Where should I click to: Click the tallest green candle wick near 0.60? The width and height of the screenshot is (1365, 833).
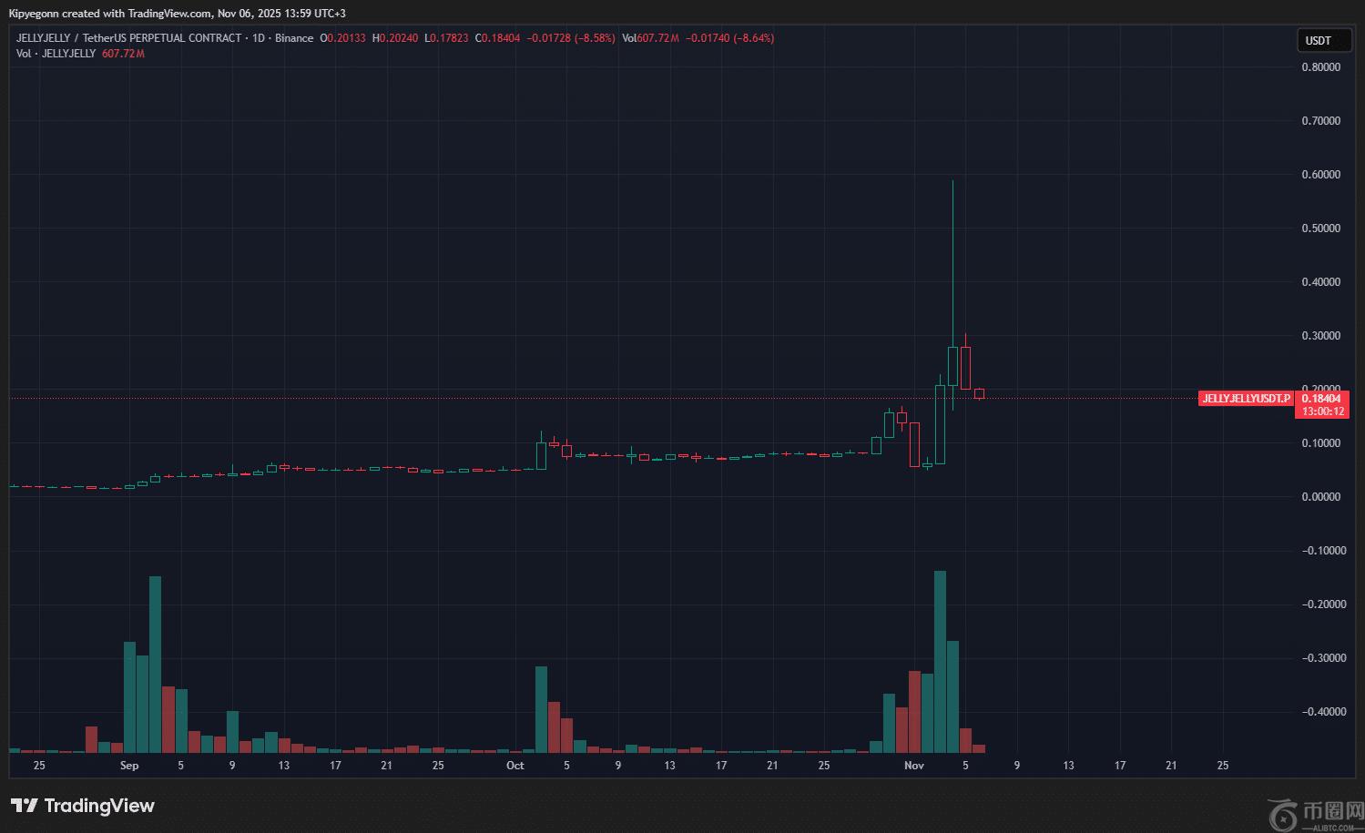[952, 237]
